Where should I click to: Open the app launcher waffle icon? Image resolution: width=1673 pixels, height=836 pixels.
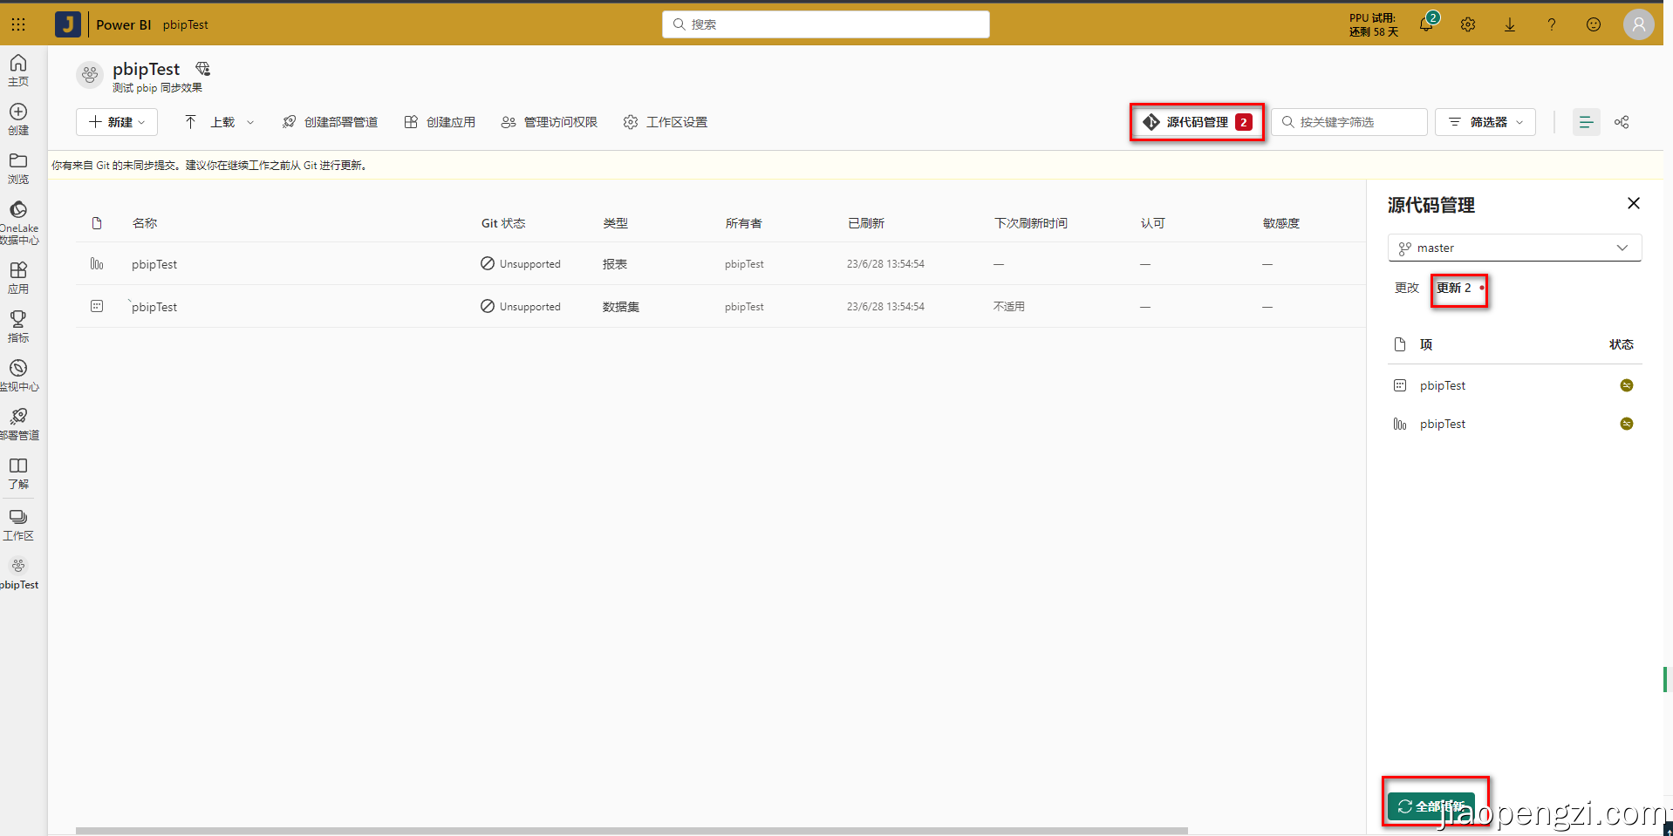pos(18,24)
